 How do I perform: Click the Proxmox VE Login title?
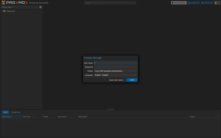click(93, 58)
